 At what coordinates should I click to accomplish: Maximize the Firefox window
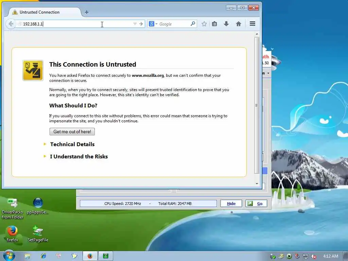[x=242, y=8]
